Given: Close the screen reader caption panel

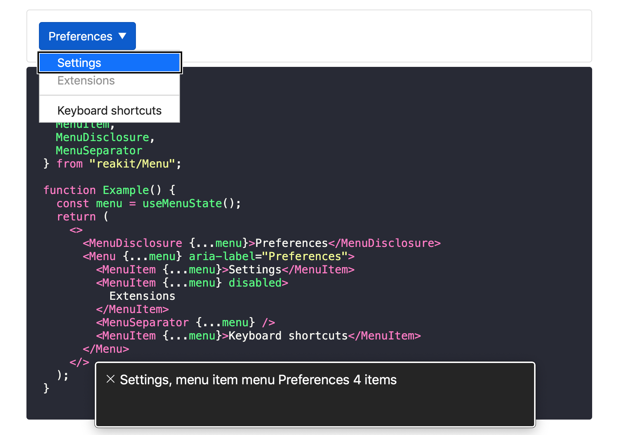Looking at the screenshot, I should [111, 379].
